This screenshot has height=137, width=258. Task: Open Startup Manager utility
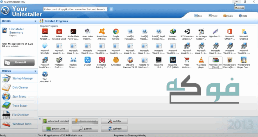[19, 78]
